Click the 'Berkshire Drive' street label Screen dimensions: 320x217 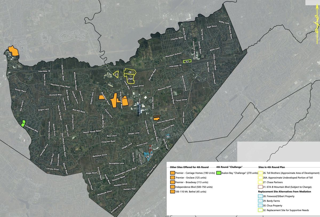coord(99,155)
